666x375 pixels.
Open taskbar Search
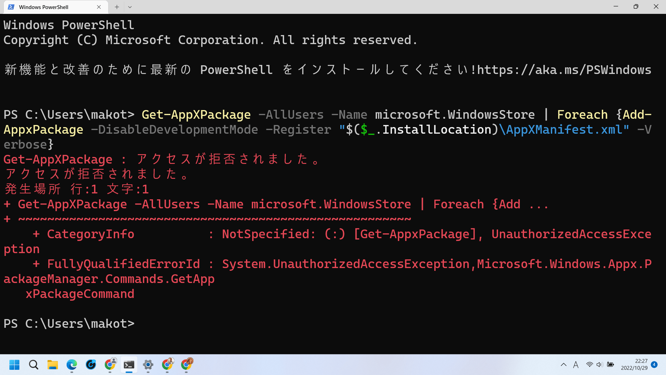pos(34,365)
